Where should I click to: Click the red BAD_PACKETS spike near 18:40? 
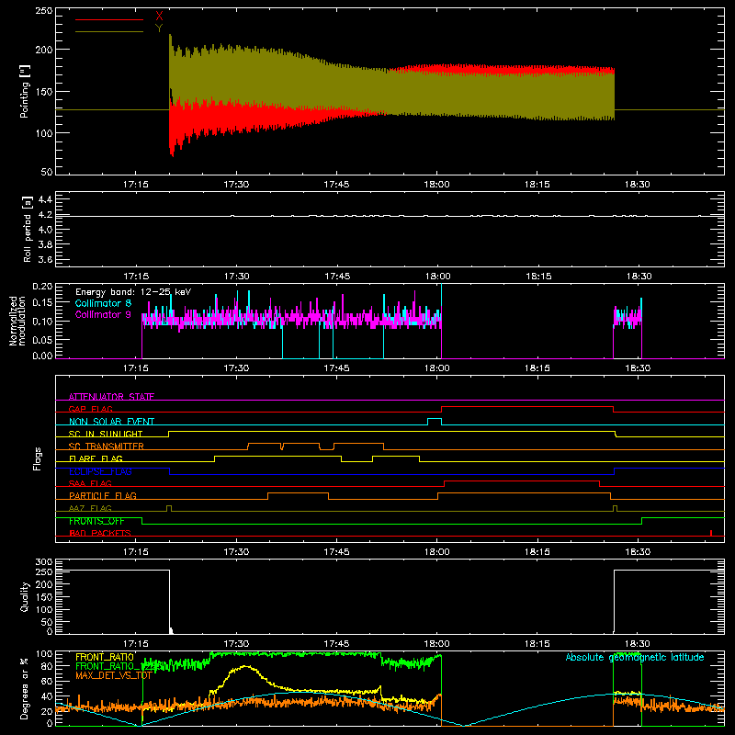(x=711, y=533)
